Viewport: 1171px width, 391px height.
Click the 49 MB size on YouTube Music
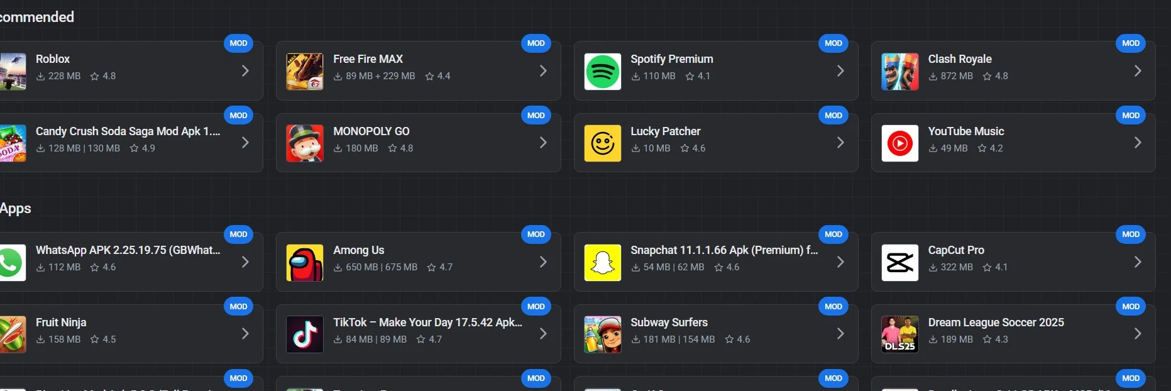954,148
